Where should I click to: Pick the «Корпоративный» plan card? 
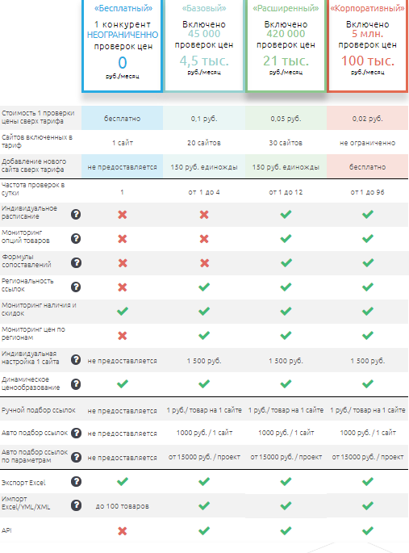367,46
